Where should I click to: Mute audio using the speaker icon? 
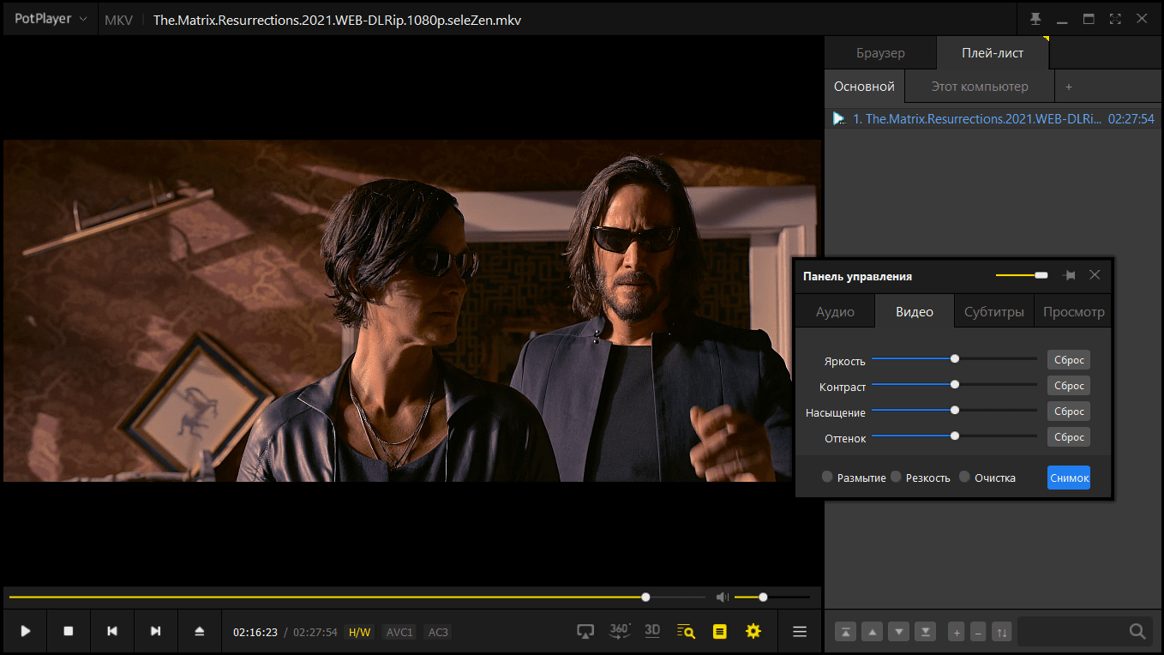723,598
